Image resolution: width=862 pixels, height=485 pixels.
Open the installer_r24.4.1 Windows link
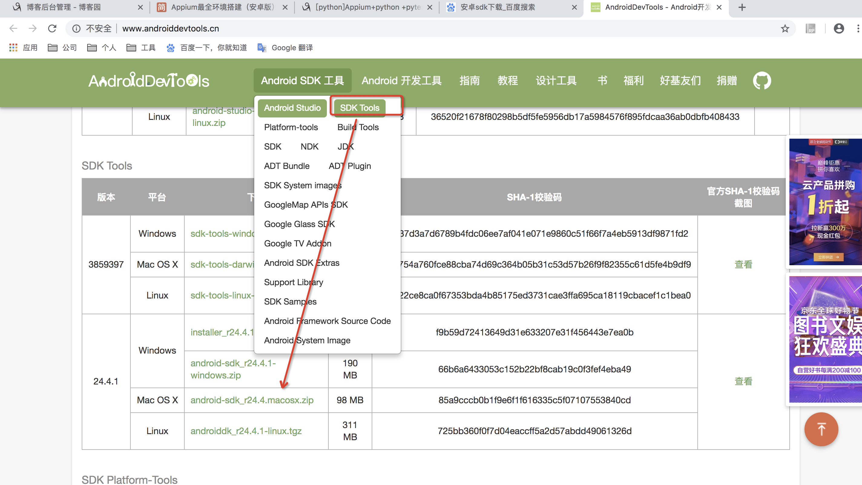222,332
